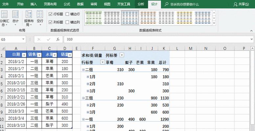The height and width of the screenshot is (131, 255).
Task: Click the select-all corner of the sheet
Action: click(3, 48)
